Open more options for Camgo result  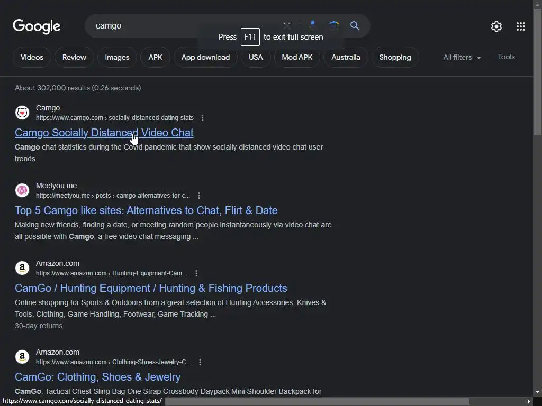(x=203, y=118)
